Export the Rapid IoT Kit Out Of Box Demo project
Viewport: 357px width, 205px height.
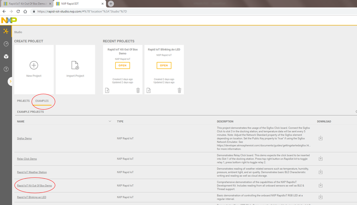point(107,91)
